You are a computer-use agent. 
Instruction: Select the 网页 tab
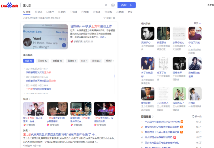point(27,12)
